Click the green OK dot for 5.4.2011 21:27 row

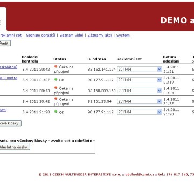click(x=56, y=79)
